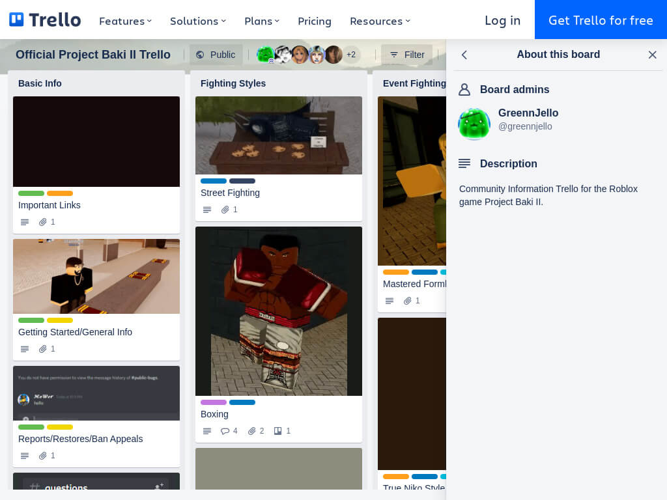This screenshot has width=667, height=500.
Task: Click green label on Reports/Restores card
Action: coord(31,427)
